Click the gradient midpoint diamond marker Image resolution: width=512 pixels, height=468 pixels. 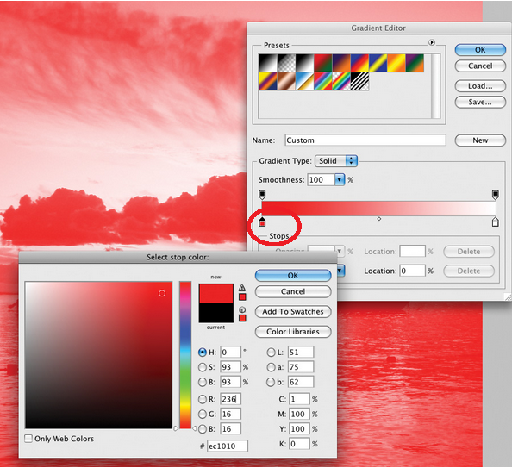(378, 219)
